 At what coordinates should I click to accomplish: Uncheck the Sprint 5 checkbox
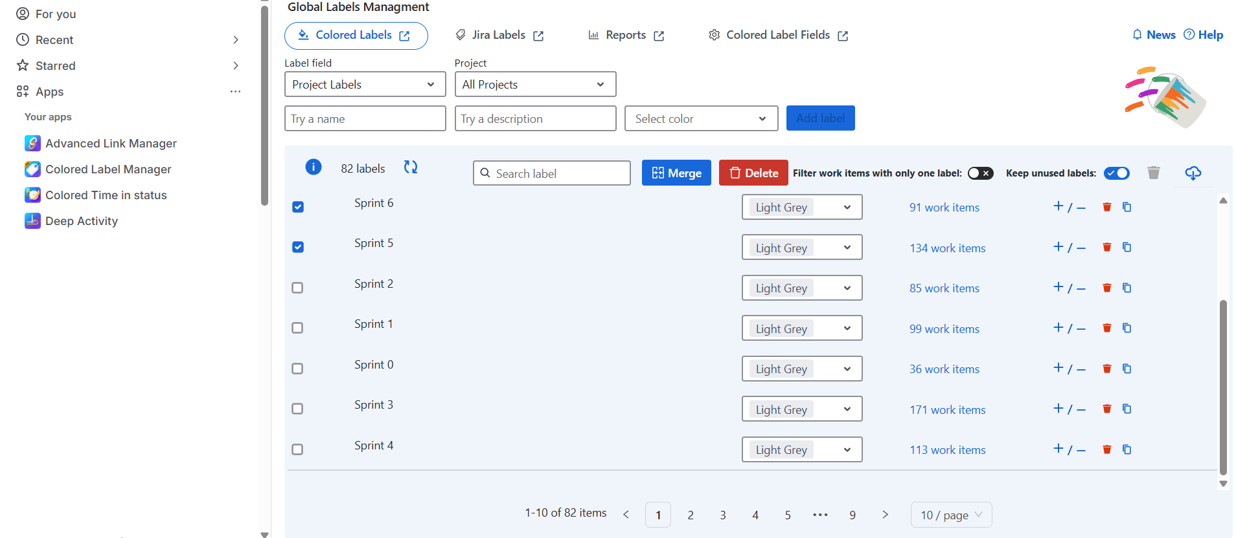click(298, 247)
